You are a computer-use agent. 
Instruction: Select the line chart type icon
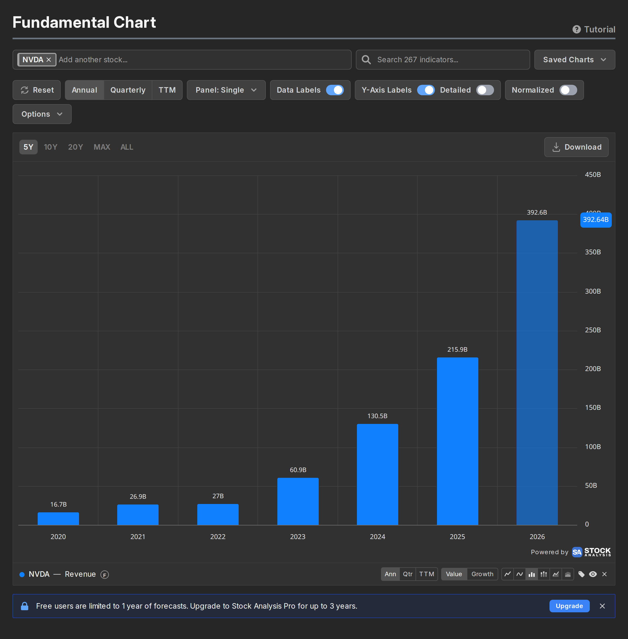pos(508,574)
